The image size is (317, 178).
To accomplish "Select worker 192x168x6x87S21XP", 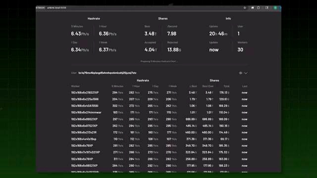I will [x=84, y=126].
